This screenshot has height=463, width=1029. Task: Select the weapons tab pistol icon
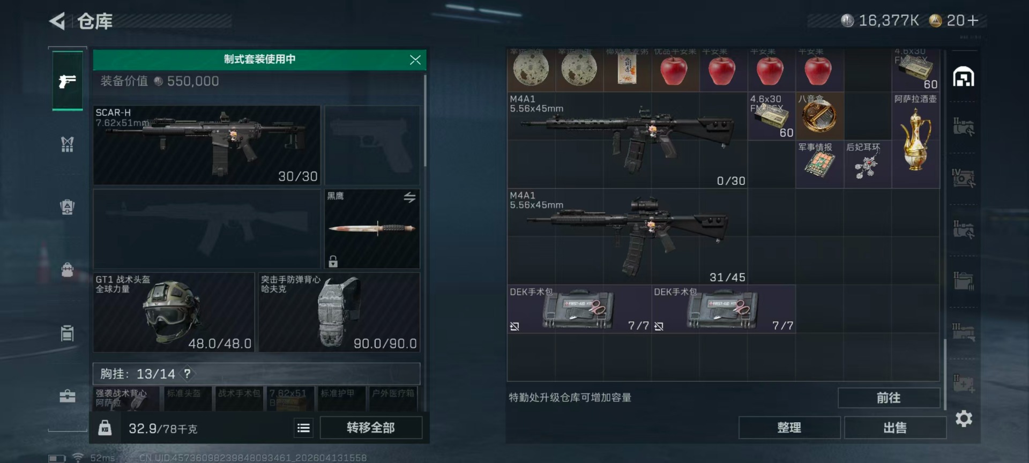68,81
